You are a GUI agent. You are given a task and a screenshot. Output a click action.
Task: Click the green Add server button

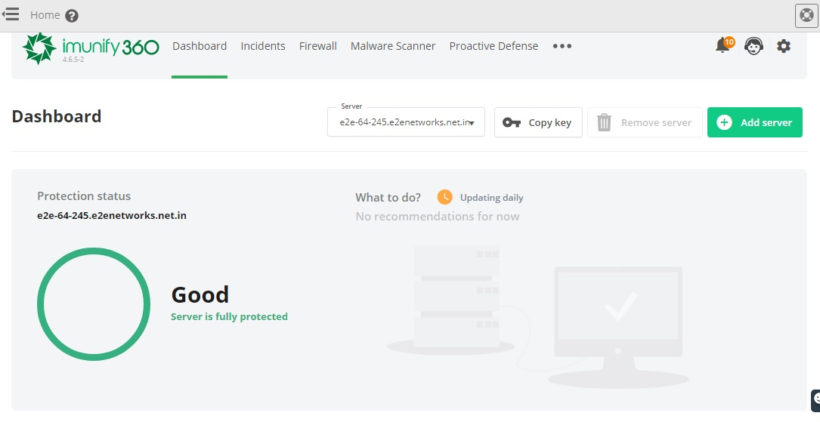(755, 122)
